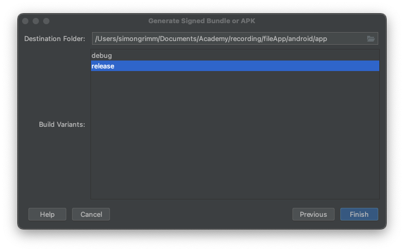Click the empty area of Build Variants list
Viewport: 404px width, 251px height.
click(x=235, y=135)
